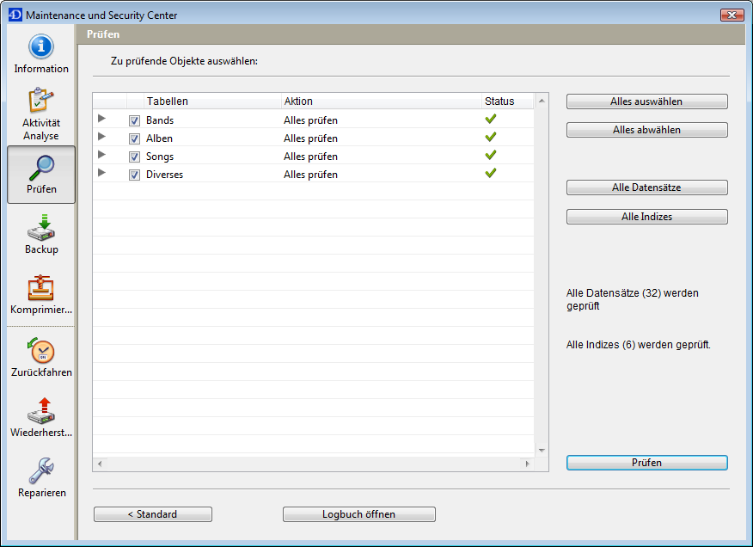Viewport: 753px width, 547px height.
Task: Click the Alle Datensätze button
Action: tap(647, 187)
